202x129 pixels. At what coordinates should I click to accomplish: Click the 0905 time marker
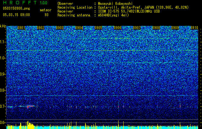pyautogui.click(x=98, y=28)
